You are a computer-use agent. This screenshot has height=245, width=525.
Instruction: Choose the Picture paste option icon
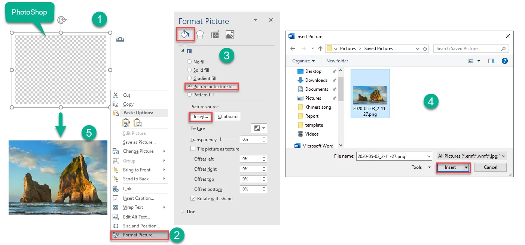[x=137, y=122]
